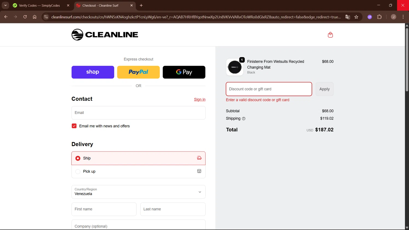Click the Cleanline logo
The height and width of the screenshot is (230, 409).
coord(105,35)
